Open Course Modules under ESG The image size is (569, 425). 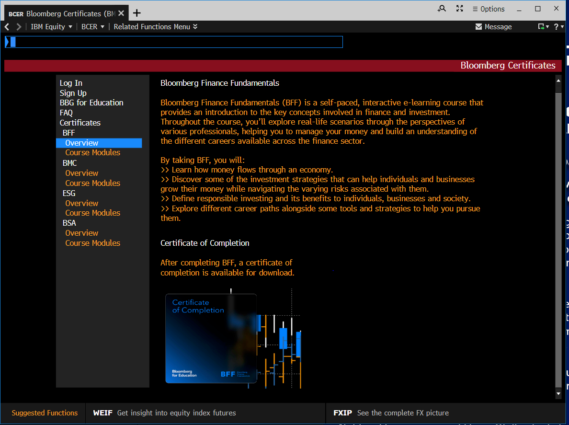[92, 213]
